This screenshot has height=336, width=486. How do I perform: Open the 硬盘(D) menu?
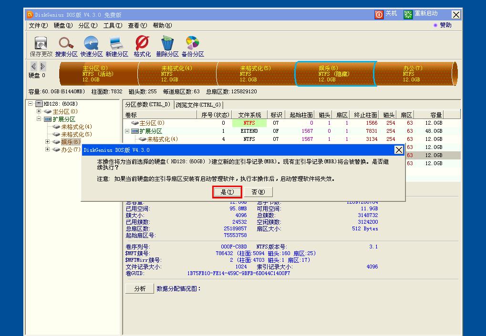pyautogui.click(x=63, y=25)
